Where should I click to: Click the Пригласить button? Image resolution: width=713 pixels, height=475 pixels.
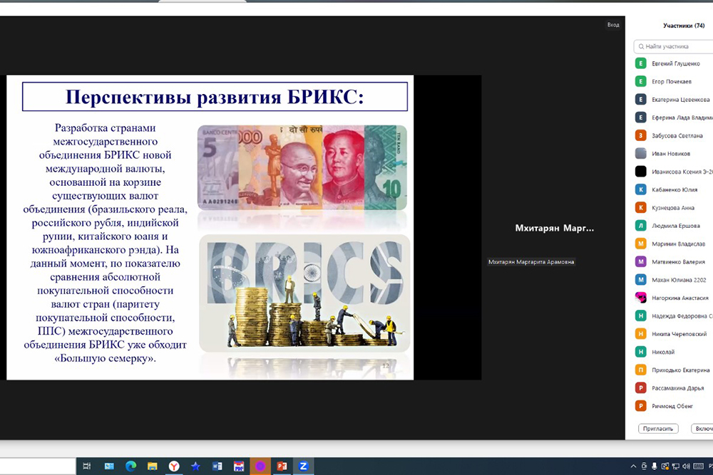(x=657, y=429)
